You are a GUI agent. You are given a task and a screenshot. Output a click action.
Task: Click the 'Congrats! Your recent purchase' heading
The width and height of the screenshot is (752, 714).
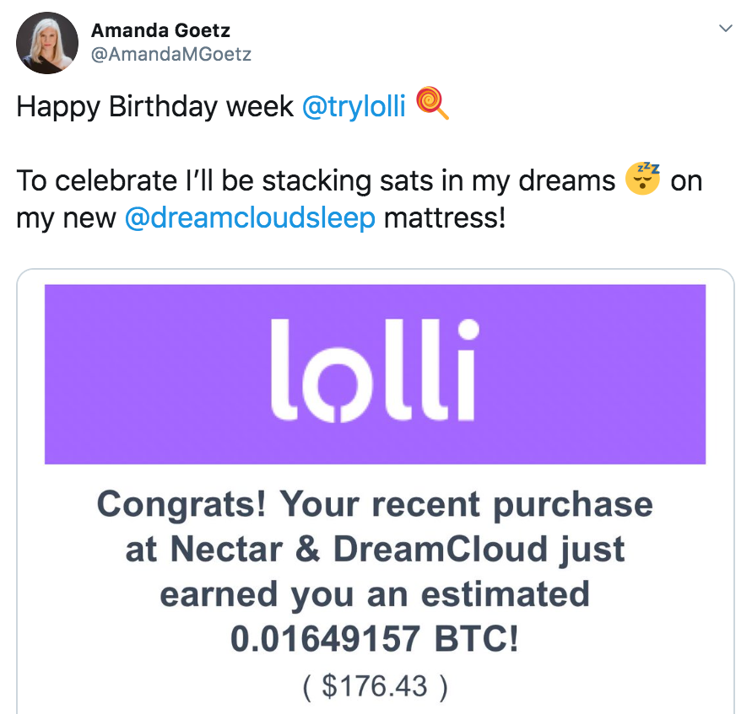coord(375,505)
